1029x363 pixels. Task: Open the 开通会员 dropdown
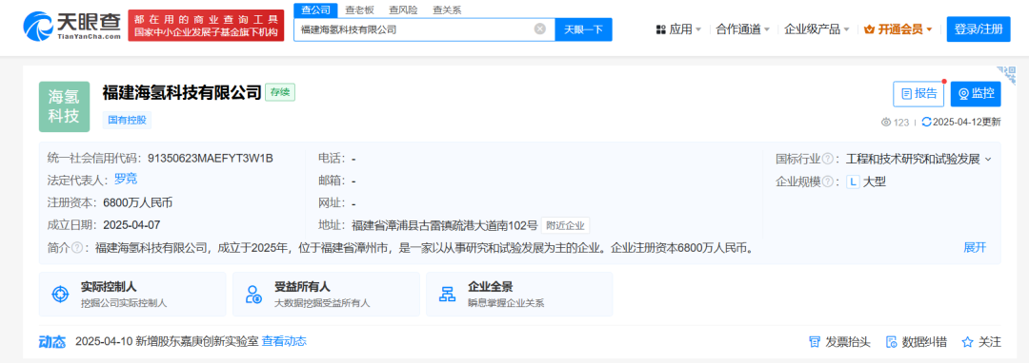coord(929,29)
